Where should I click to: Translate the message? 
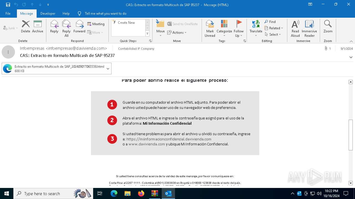click(256, 28)
